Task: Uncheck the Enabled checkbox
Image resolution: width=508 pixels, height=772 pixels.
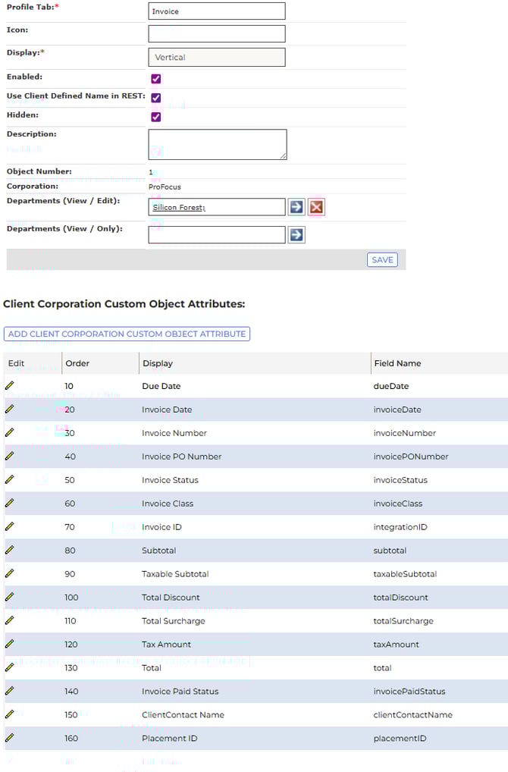Action: (156, 79)
